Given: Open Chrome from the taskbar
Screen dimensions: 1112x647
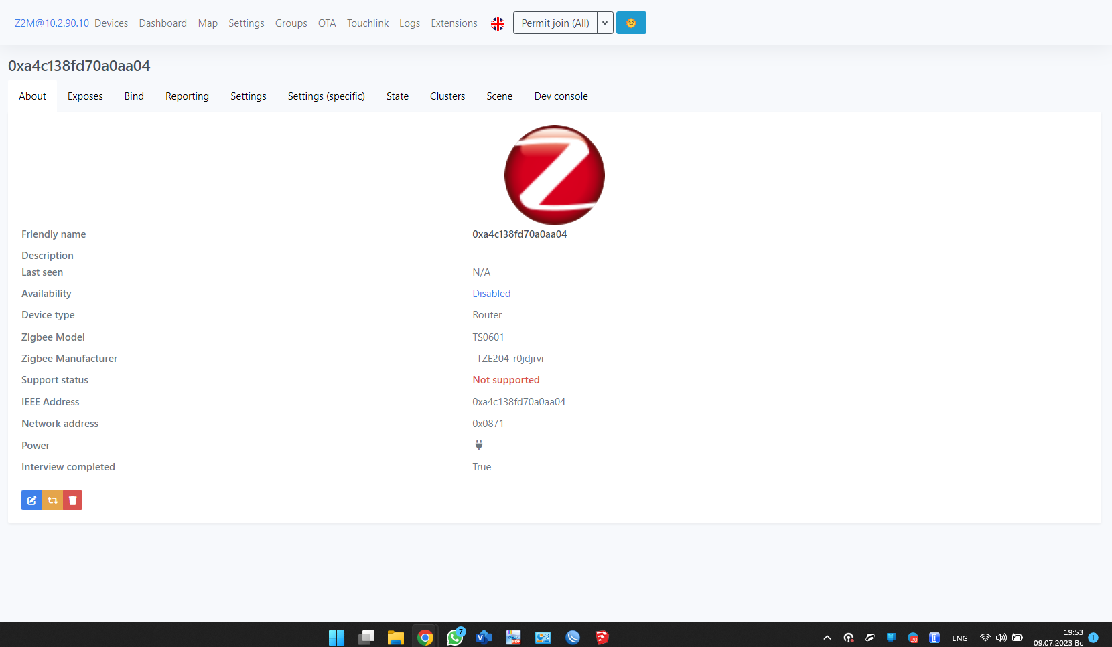Looking at the screenshot, I should pos(425,637).
